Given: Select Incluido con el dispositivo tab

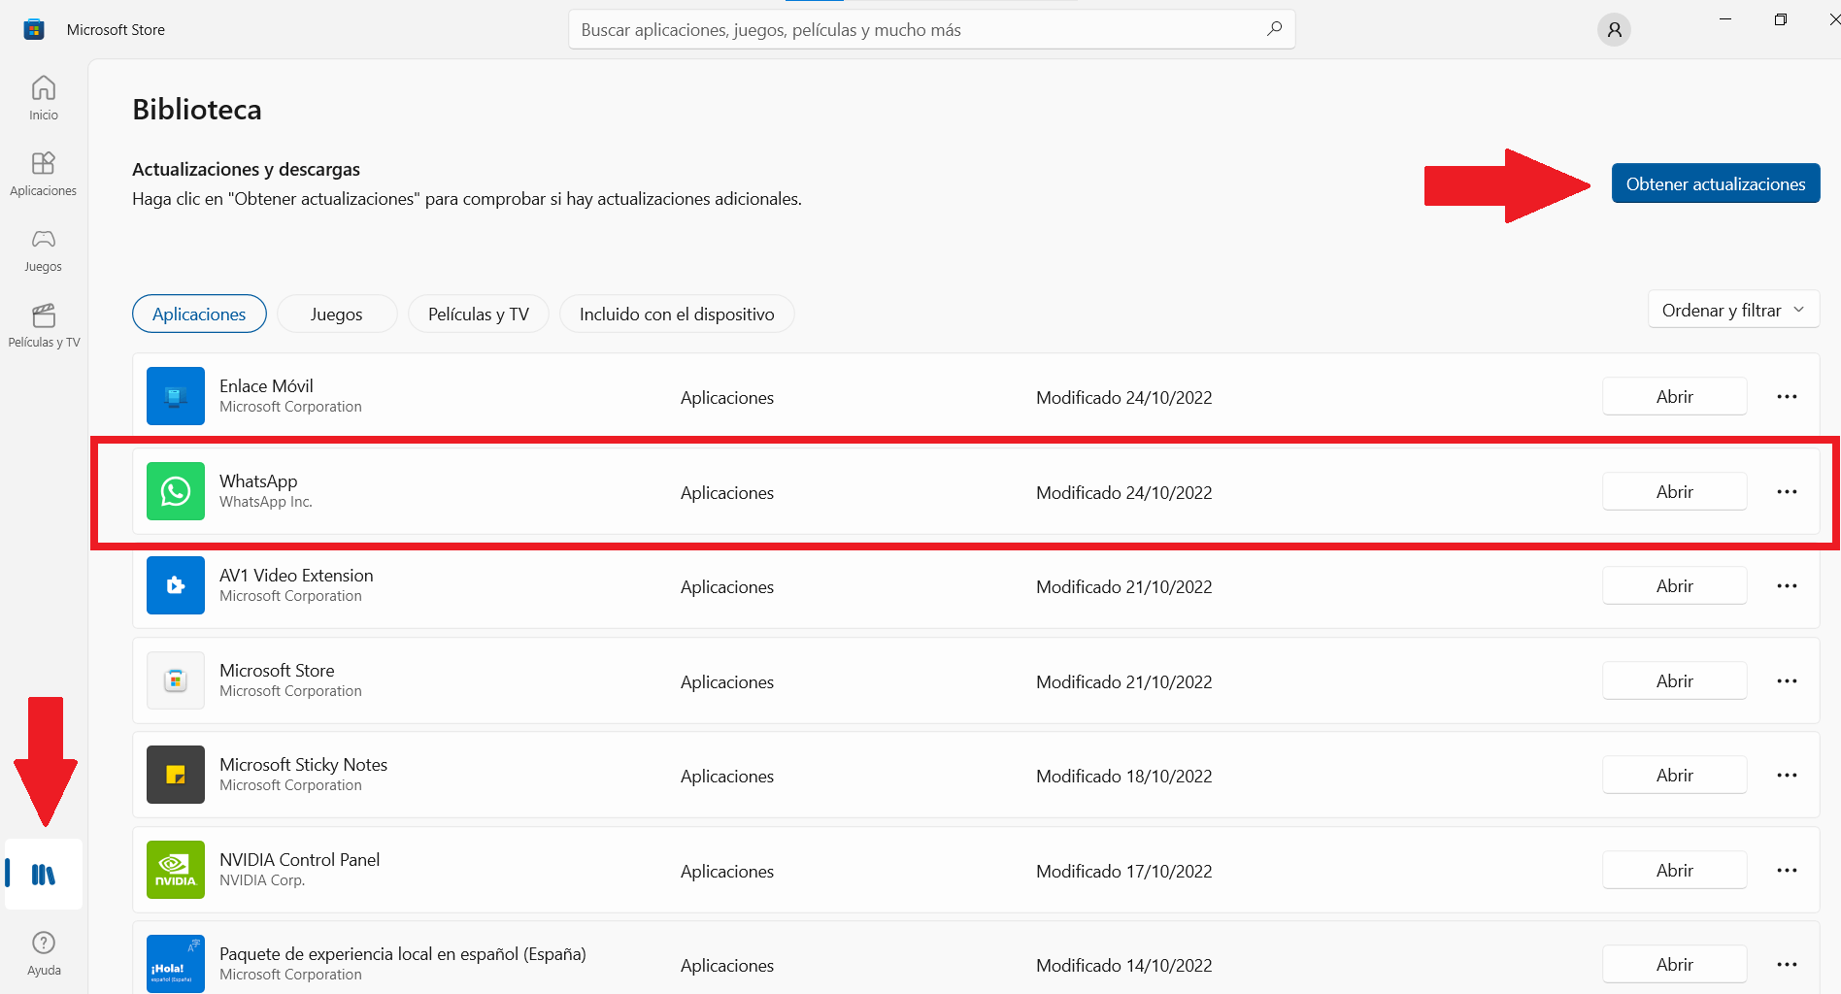Looking at the screenshot, I should [677, 314].
